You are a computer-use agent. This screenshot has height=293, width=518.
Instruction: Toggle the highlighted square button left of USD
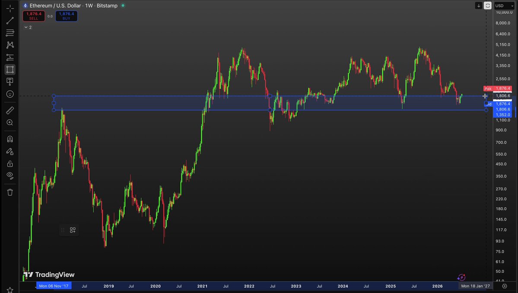click(488, 6)
